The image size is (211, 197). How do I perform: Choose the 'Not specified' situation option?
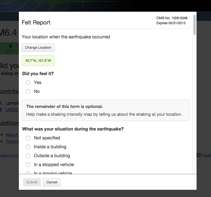tap(28, 138)
